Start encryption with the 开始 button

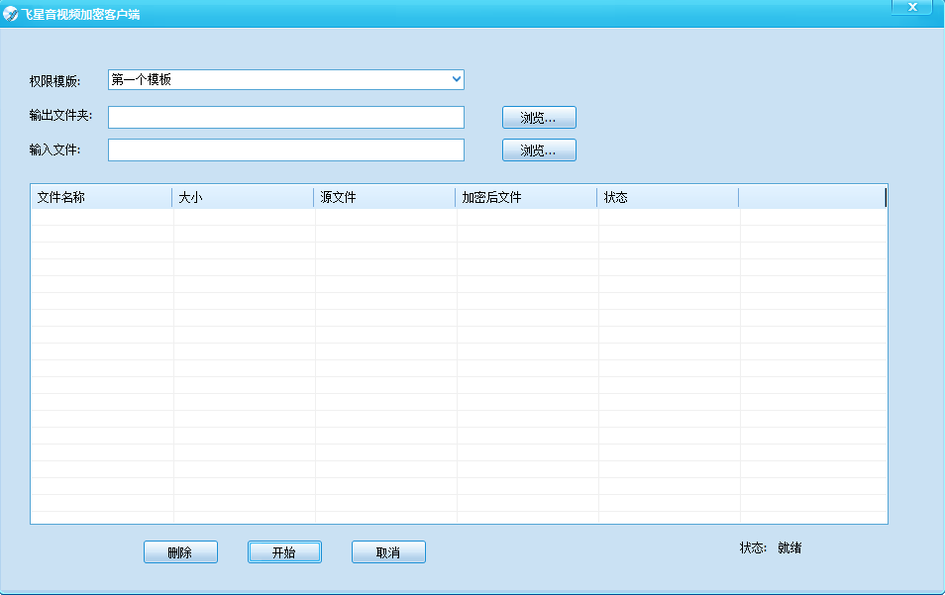tap(284, 552)
